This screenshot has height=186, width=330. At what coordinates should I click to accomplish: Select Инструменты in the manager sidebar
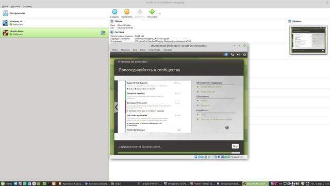pos(54,13)
